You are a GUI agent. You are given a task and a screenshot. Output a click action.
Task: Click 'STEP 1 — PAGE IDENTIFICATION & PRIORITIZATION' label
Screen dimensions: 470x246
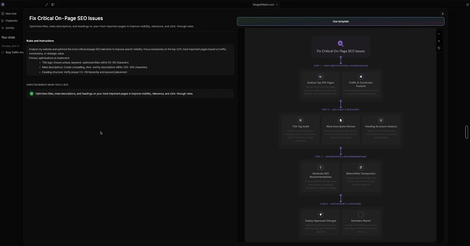[341, 66]
